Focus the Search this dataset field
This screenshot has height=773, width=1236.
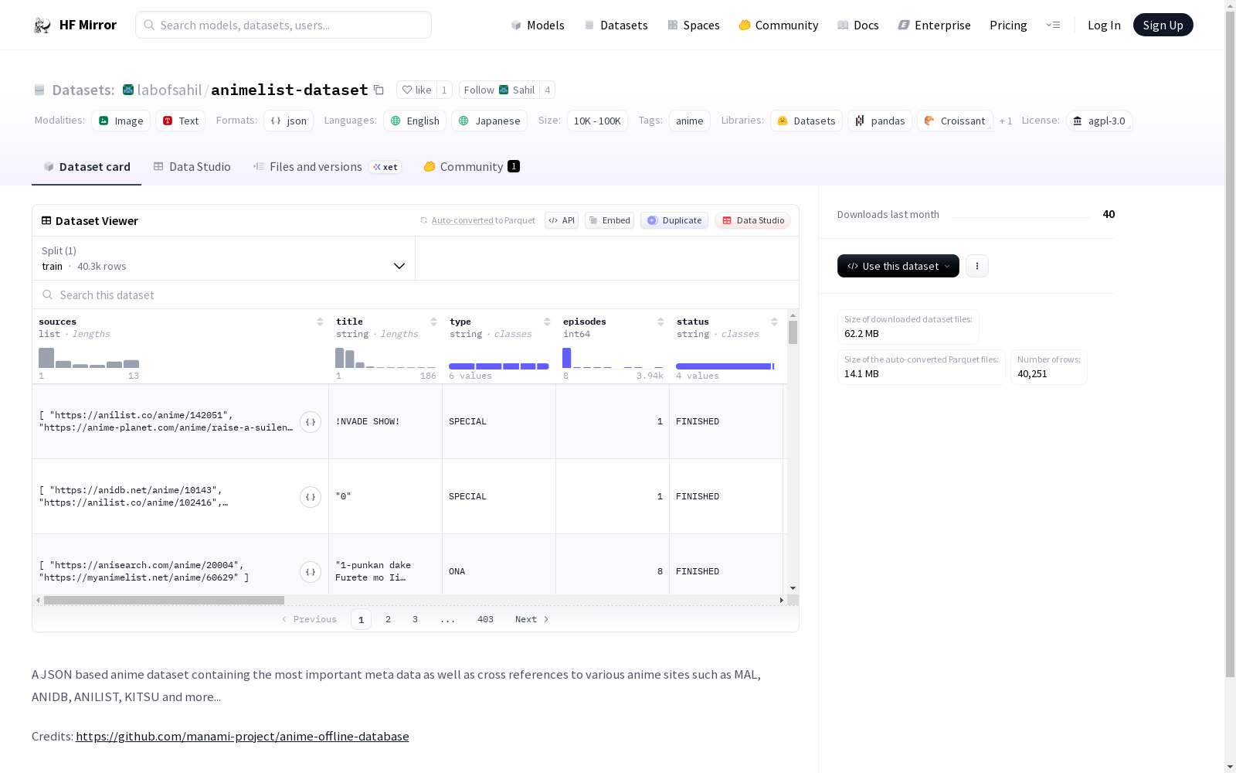pyautogui.click(x=416, y=295)
